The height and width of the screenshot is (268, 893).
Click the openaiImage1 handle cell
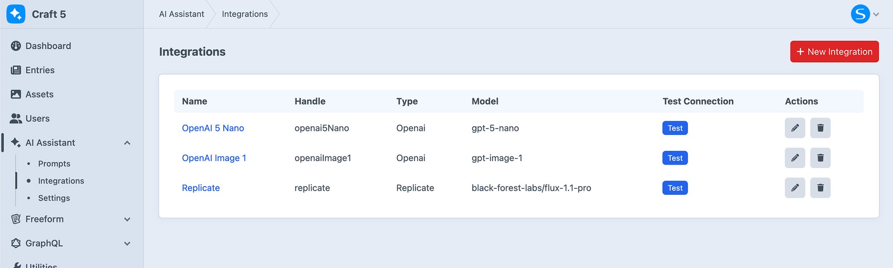(x=323, y=158)
